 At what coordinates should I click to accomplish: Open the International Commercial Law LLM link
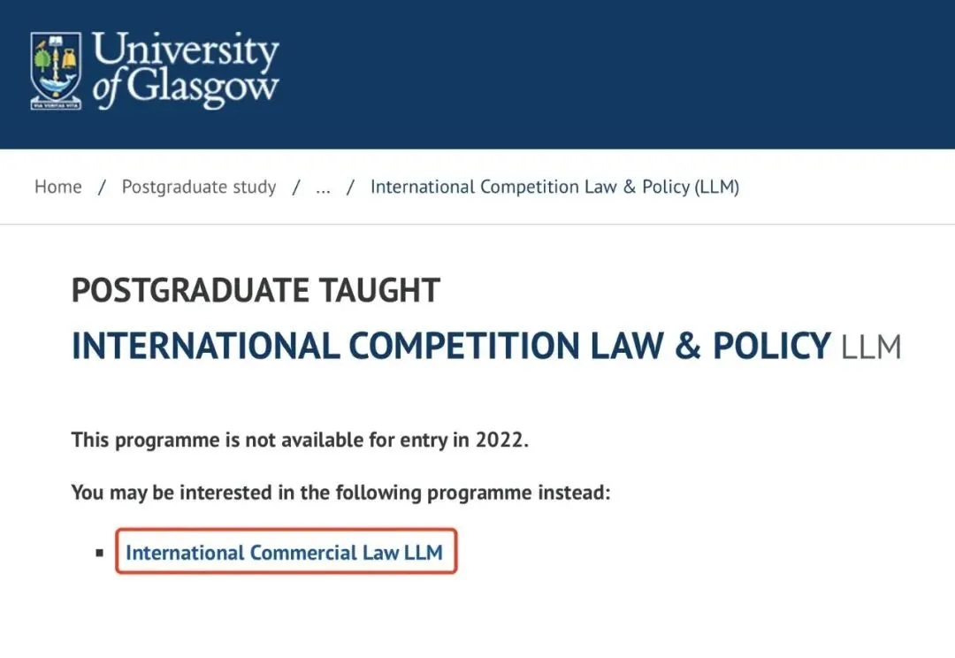pos(284,553)
